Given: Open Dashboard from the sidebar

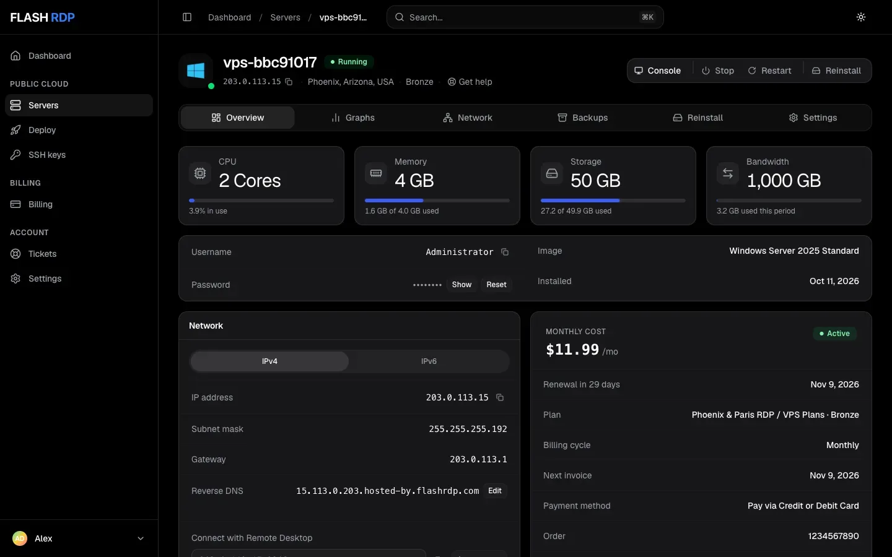Looking at the screenshot, I should pyautogui.click(x=79, y=56).
